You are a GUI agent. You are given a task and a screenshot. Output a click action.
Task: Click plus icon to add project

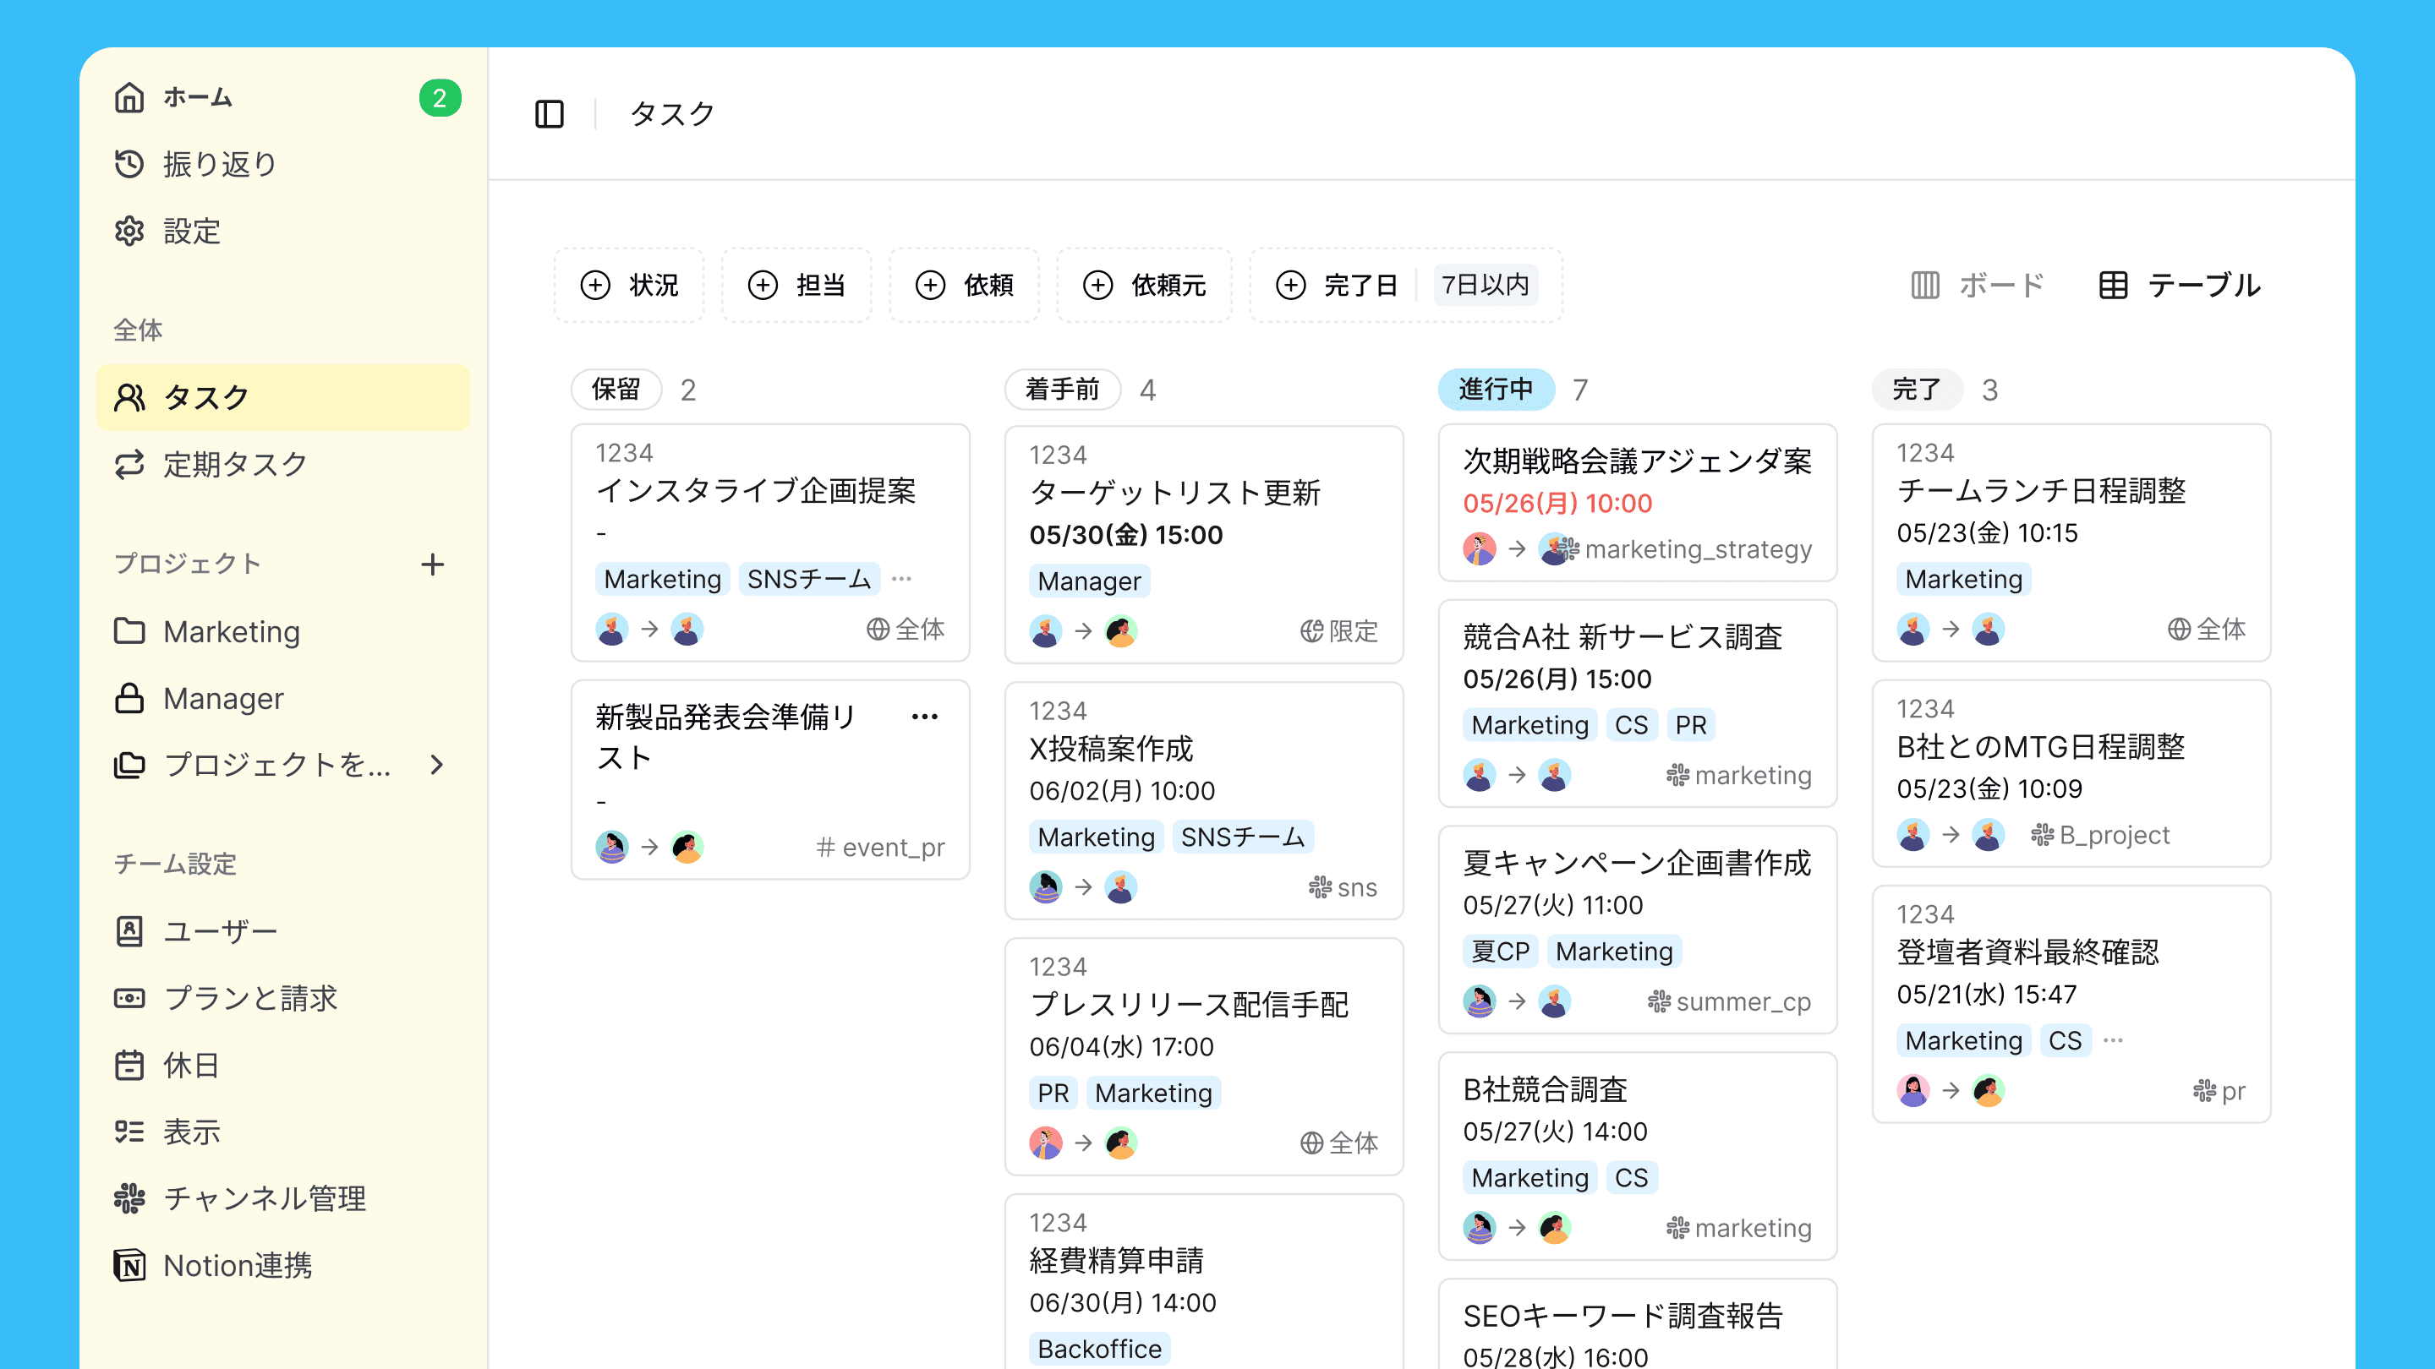click(432, 564)
